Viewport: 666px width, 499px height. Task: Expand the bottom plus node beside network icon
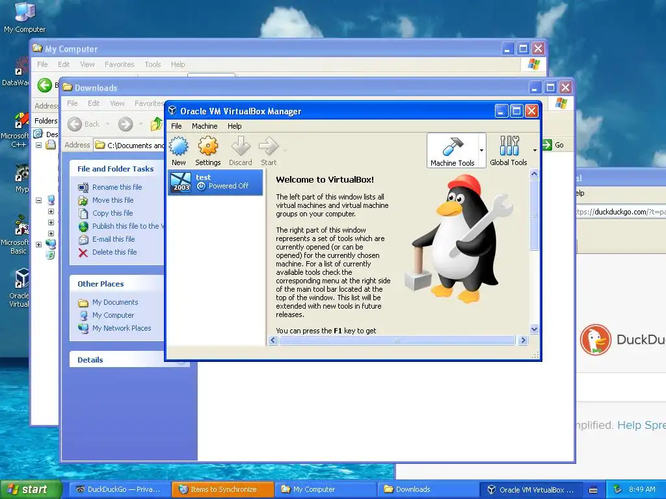(x=38, y=244)
